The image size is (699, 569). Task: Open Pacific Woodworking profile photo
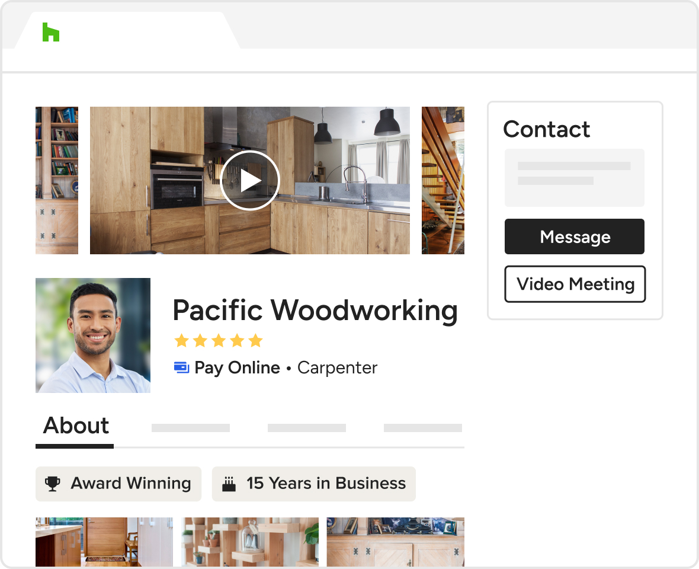(93, 335)
